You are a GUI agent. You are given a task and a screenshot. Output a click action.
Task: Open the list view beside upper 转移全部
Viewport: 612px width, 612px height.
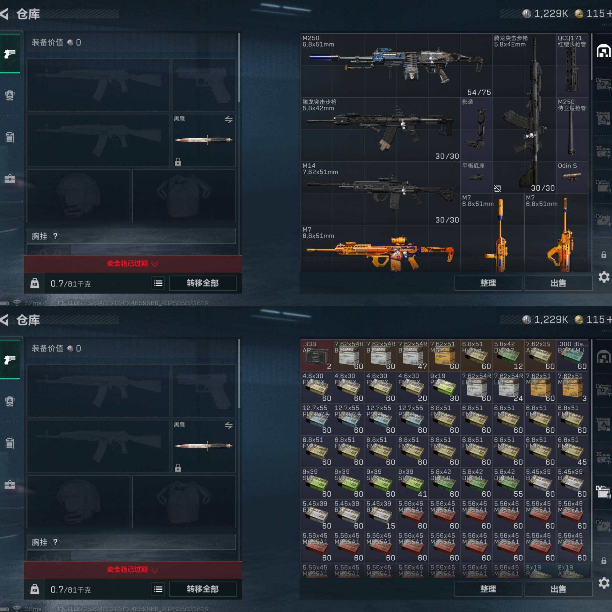(x=158, y=283)
